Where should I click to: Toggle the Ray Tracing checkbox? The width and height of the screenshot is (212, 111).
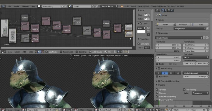pyautogui.click(x=184, y=89)
